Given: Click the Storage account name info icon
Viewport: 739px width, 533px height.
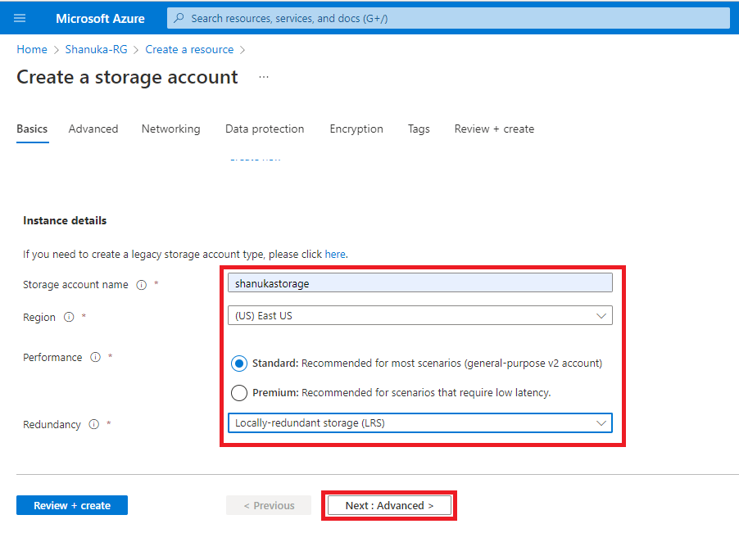Looking at the screenshot, I should (x=141, y=285).
